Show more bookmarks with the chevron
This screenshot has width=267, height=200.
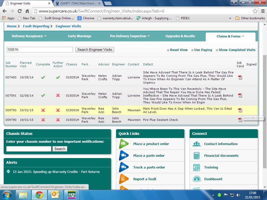pos(230,18)
